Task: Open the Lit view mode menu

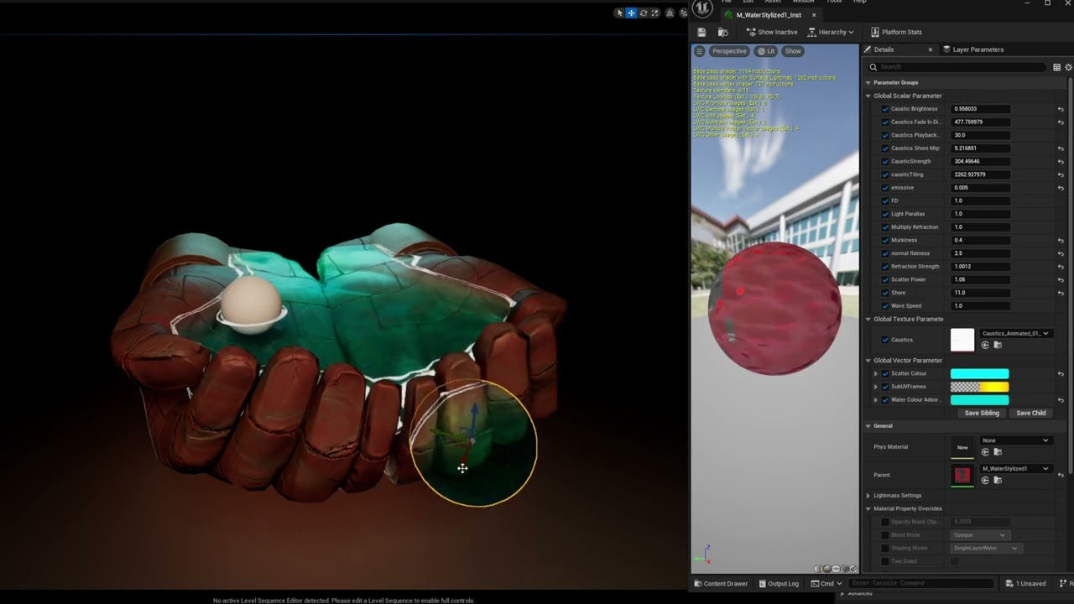Action: click(767, 51)
